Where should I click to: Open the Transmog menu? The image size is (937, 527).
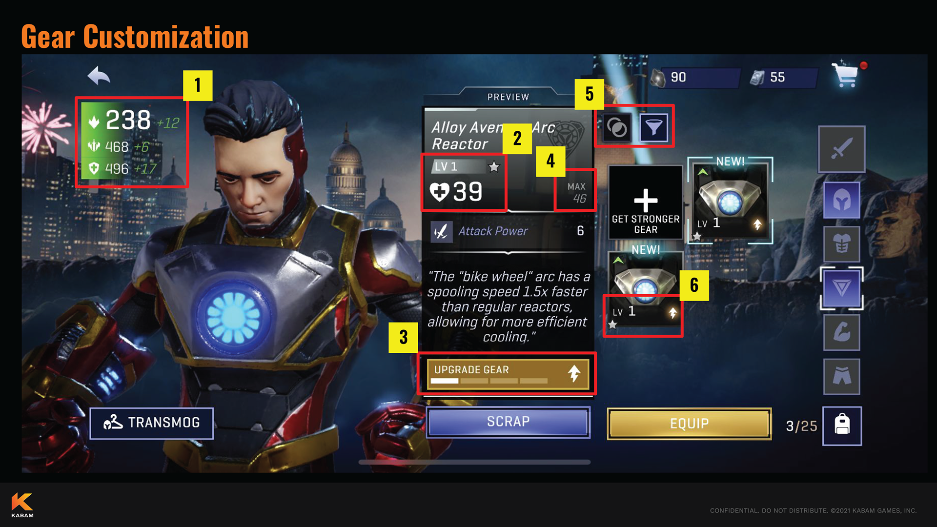(152, 423)
